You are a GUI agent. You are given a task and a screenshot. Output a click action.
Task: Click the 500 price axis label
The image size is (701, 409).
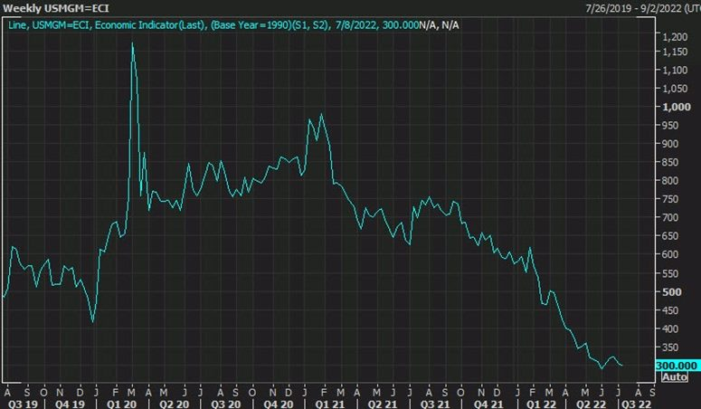click(x=672, y=291)
